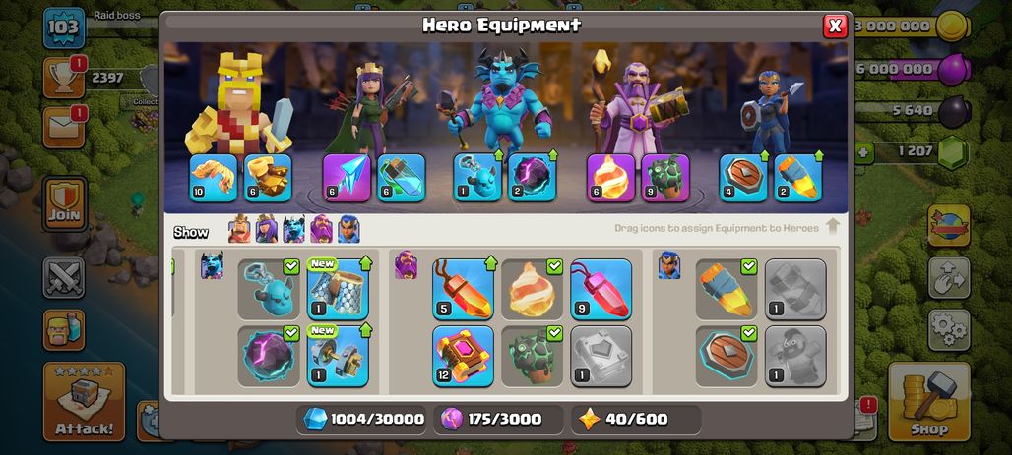Tap the level 9 pink Healing Tome gem
This screenshot has height=455, width=1012.
(601, 289)
